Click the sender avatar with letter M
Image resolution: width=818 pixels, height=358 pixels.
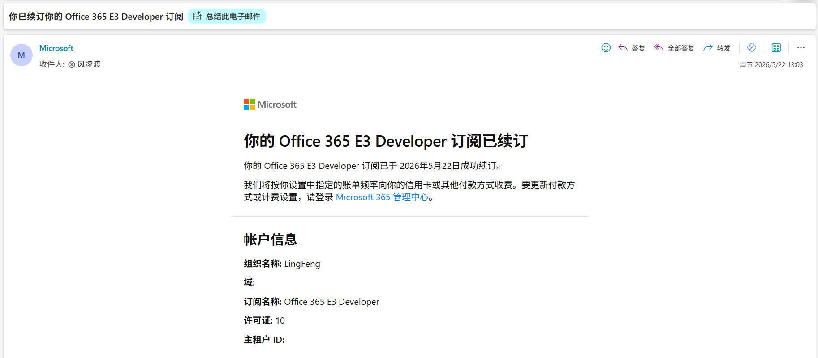click(x=22, y=55)
